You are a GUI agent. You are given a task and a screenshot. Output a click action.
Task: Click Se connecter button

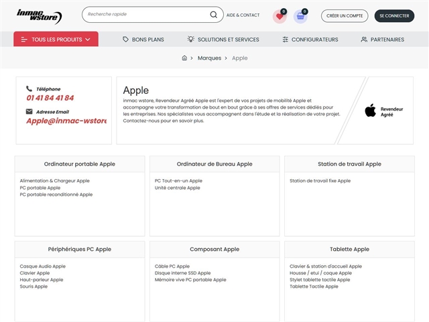[394, 16]
